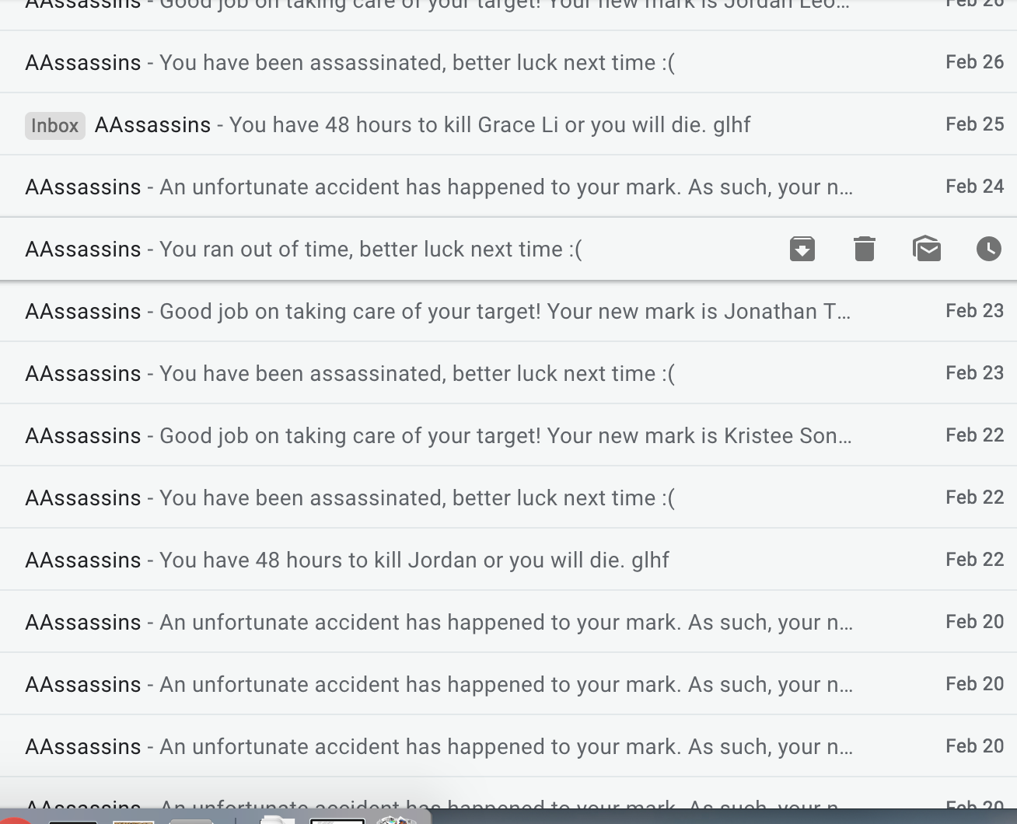1017x824 pixels.
Task: Open the "48 hours to kill Jordan" email
Action: pyautogui.click(x=508, y=560)
